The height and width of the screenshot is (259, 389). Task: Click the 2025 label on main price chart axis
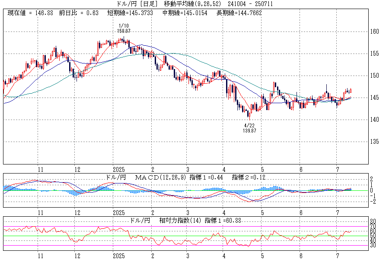118,170
